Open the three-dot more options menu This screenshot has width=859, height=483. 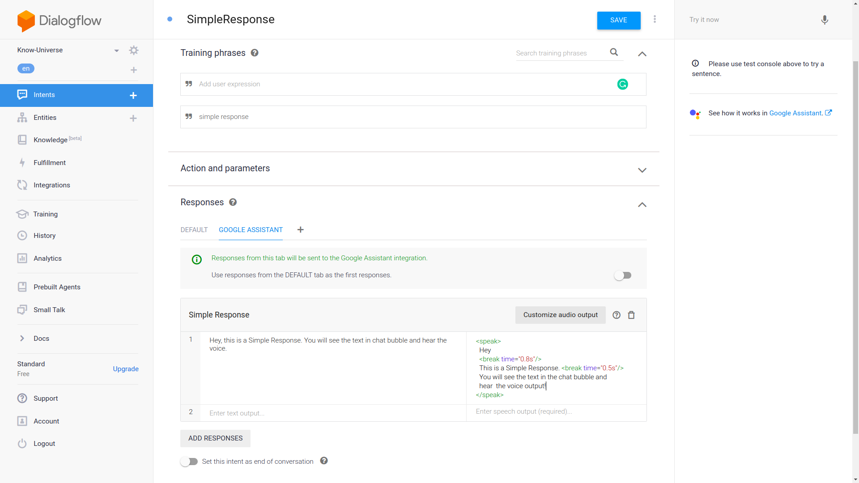coord(655,19)
